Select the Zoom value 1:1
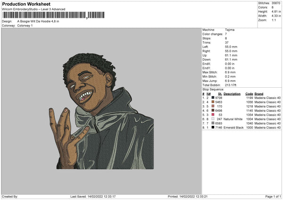The image size is (283, 200). (x=274, y=20)
